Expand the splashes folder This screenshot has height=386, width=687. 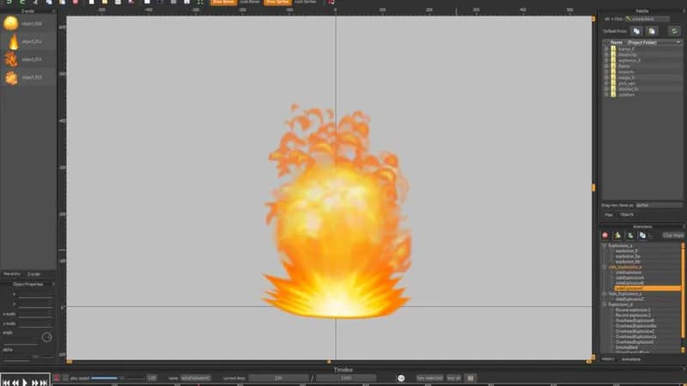(x=606, y=94)
